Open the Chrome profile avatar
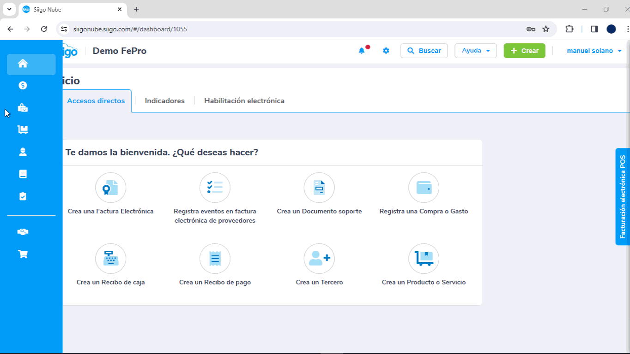The width and height of the screenshot is (630, 354). (x=611, y=29)
